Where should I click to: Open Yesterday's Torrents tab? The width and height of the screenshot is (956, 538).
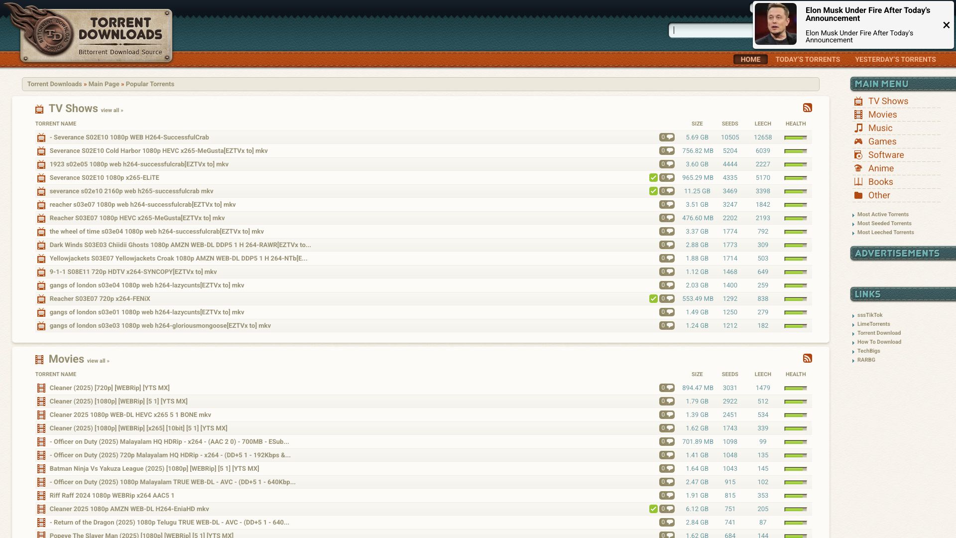click(895, 59)
